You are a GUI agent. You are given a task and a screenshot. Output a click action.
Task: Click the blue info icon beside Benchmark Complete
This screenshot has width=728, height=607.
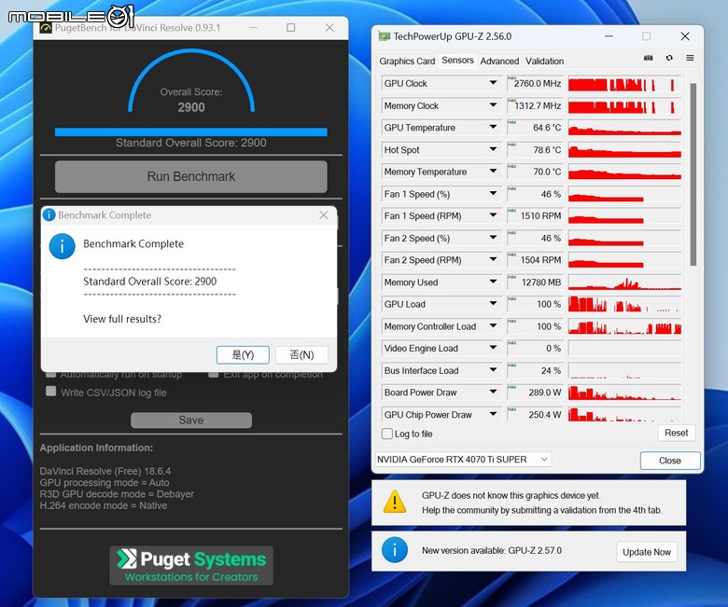pos(63,246)
